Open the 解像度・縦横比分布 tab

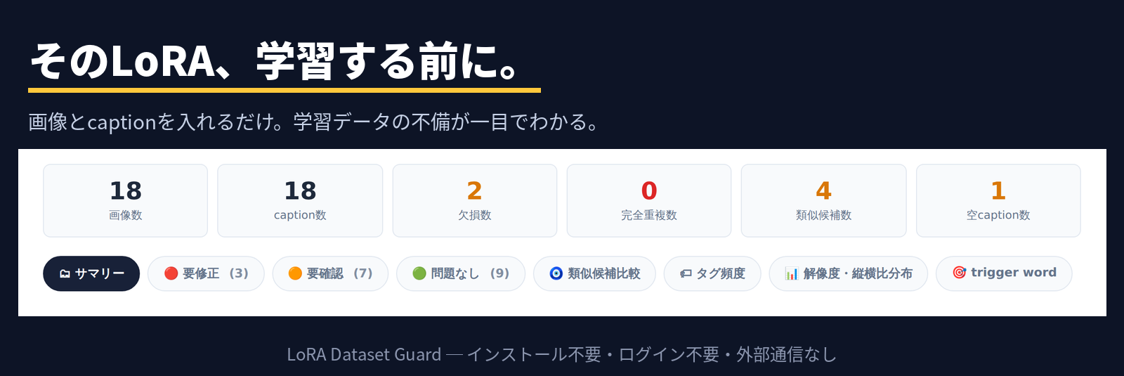[x=848, y=273]
